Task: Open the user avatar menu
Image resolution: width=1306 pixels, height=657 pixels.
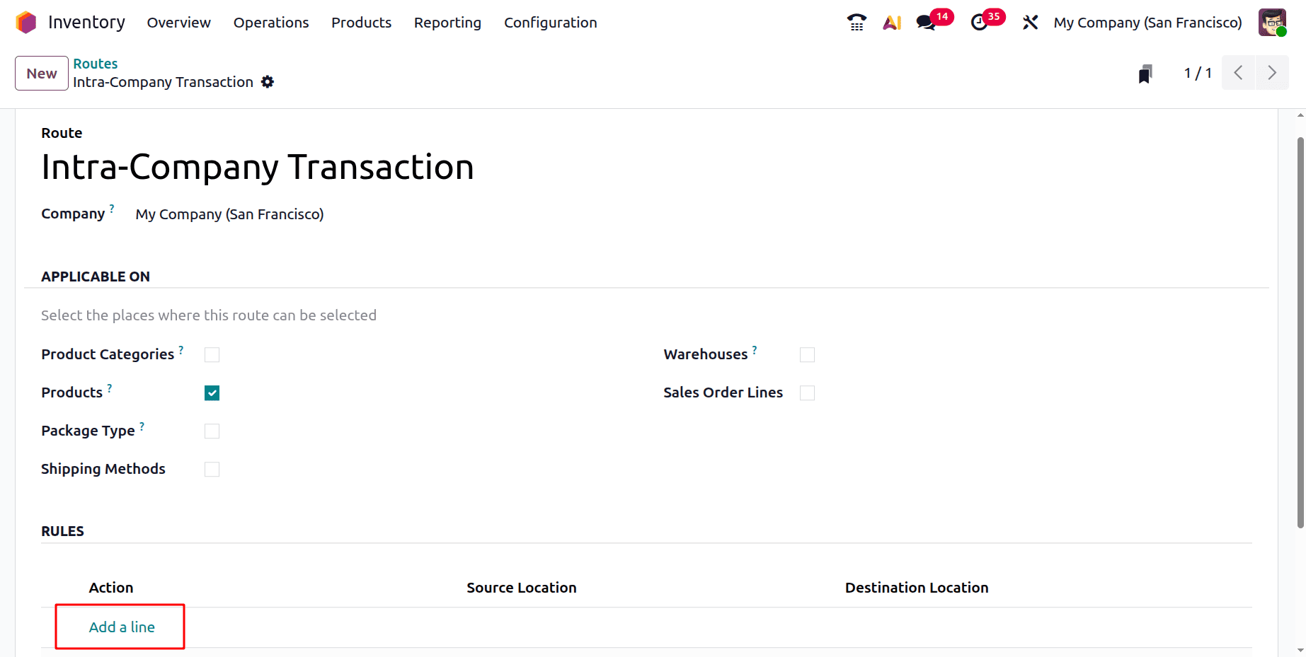Action: click(x=1272, y=22)
